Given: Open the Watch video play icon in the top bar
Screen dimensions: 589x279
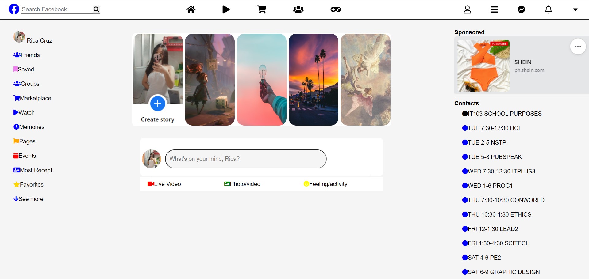Looking at the screenshot, I should coord(226,10).
